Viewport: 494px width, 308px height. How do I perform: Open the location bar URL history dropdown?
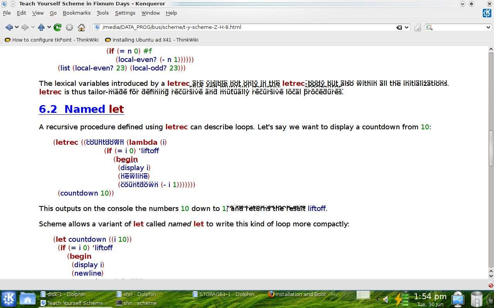407,27
